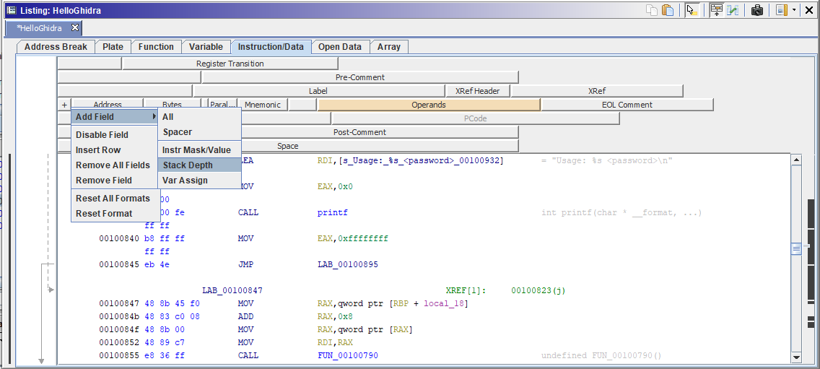This screenshot has width=820, height=369.
Task: Choose Reset All Formats menu item
Action: pyautogui.click(x=115, y=199)
